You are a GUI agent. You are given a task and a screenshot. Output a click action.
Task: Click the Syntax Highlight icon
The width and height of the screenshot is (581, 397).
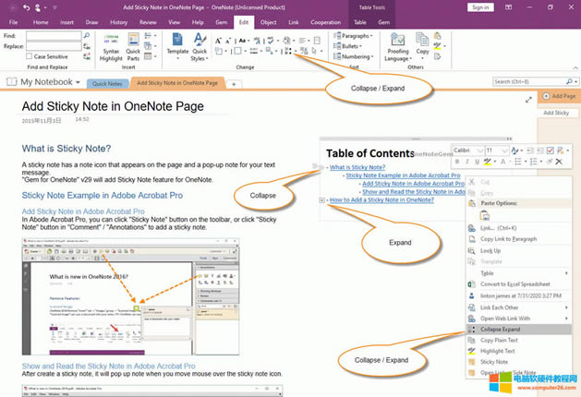pyautogui.click(x=111, y=43)
